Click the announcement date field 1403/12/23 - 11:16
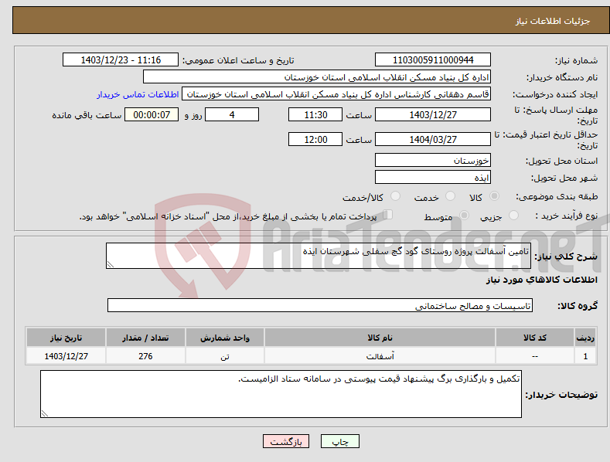This screenshot has width=610, height=462. coord(121,60)
